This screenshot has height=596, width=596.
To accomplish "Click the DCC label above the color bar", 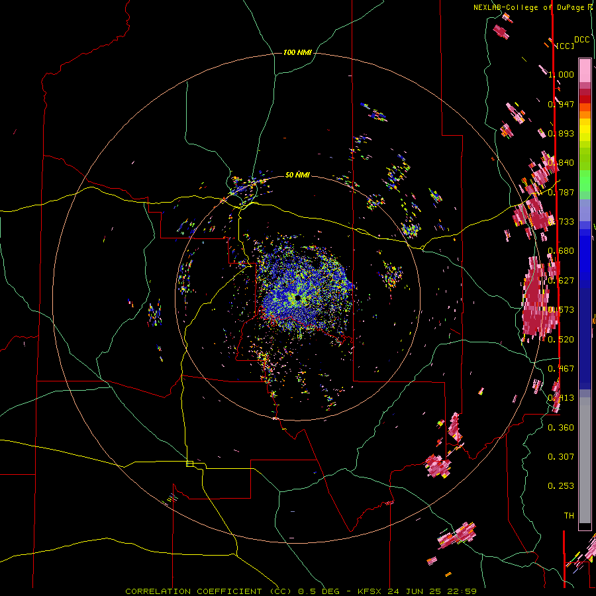I will tap(582, 40).
